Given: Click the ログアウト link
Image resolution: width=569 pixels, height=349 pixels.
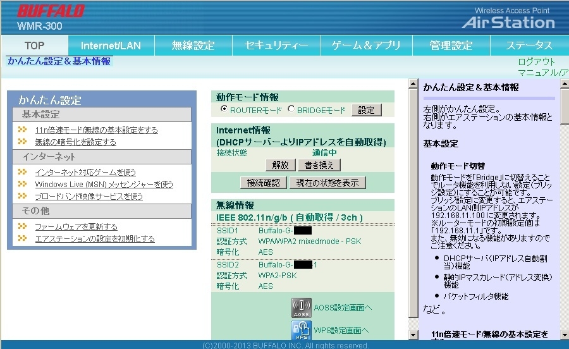Looking at the screenshot, I should [536, 62].
